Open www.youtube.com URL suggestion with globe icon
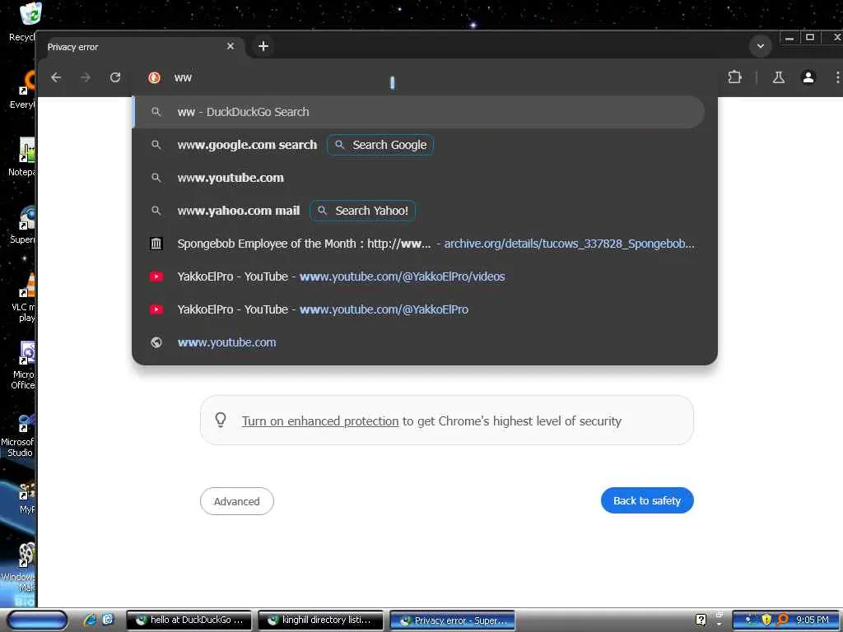 425,342
